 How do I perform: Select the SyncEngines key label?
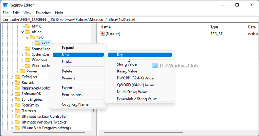pyautogui.click(x=32, y=100)
